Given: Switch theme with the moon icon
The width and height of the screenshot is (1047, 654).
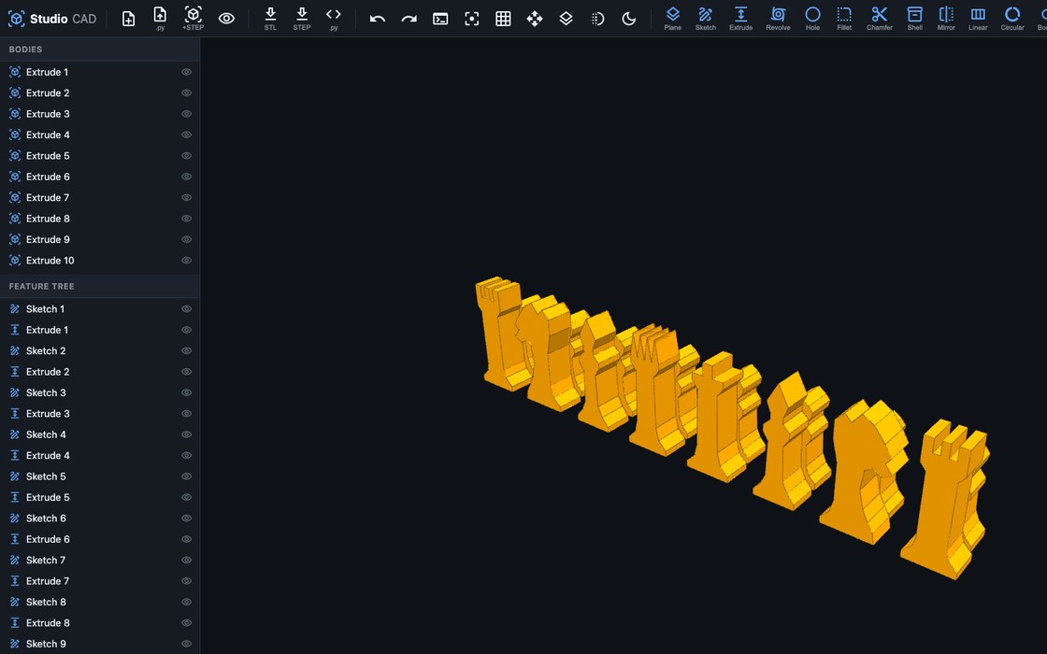Looking at the screenshot, I should pyautogui.click(x=629, y=19).
